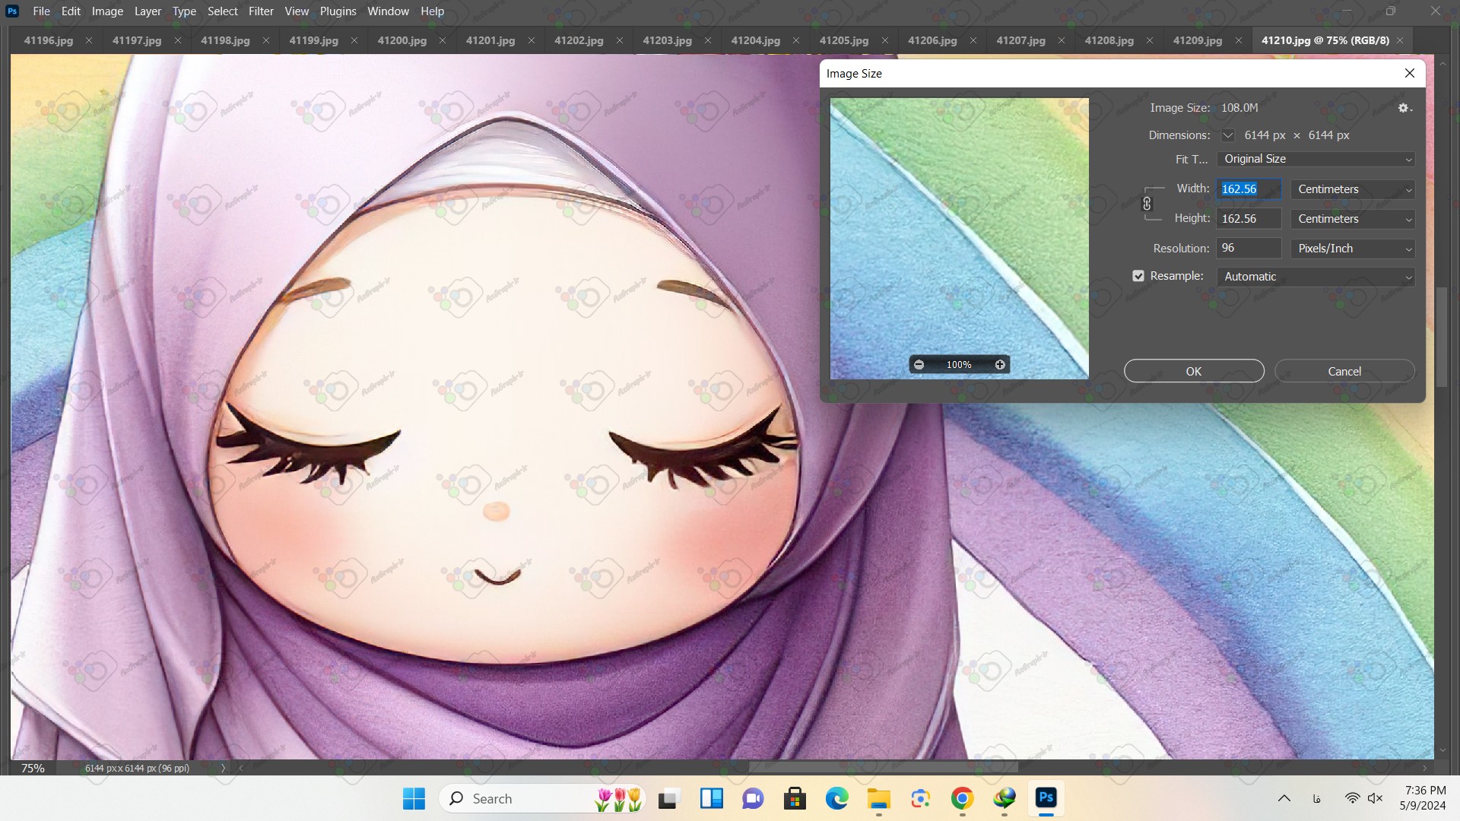This screenshot has width=1460, height=821.
Task: Open the Resample Automatic method dropdown
Action: click(x=1316, y=277)
